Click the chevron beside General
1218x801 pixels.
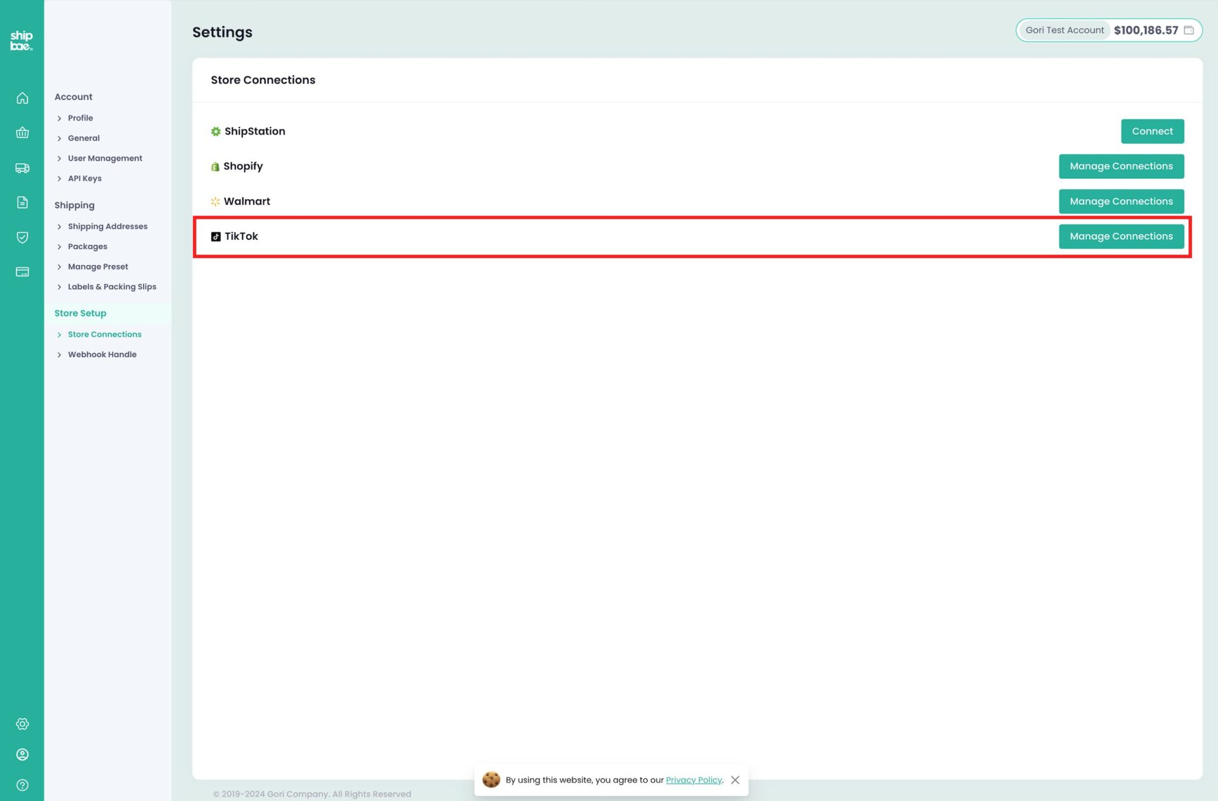[x=60, y=138]
